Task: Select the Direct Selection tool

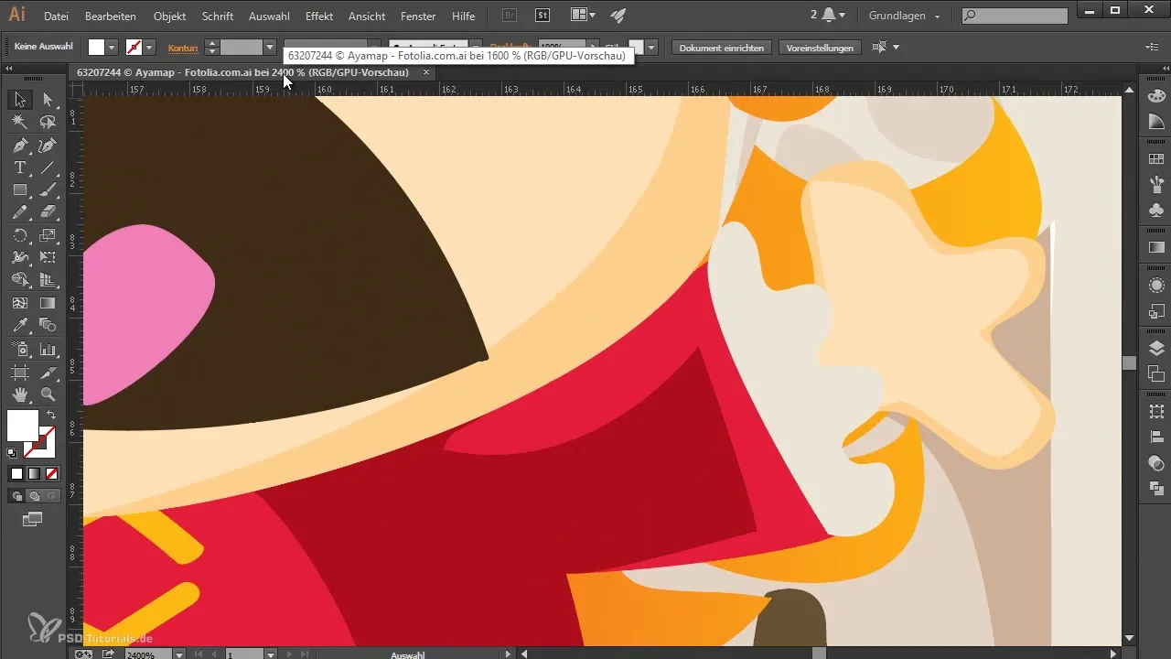Action: pyautogui.click(x=48, y=99)
